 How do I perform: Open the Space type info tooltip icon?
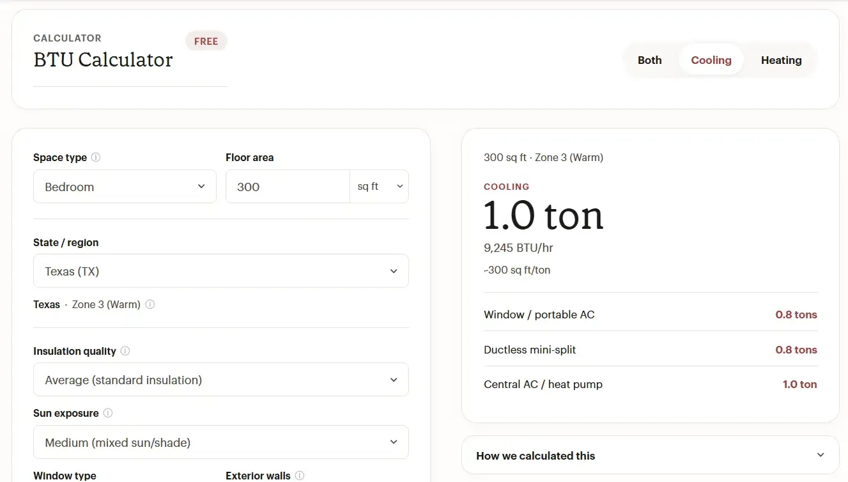coord(96,157)
